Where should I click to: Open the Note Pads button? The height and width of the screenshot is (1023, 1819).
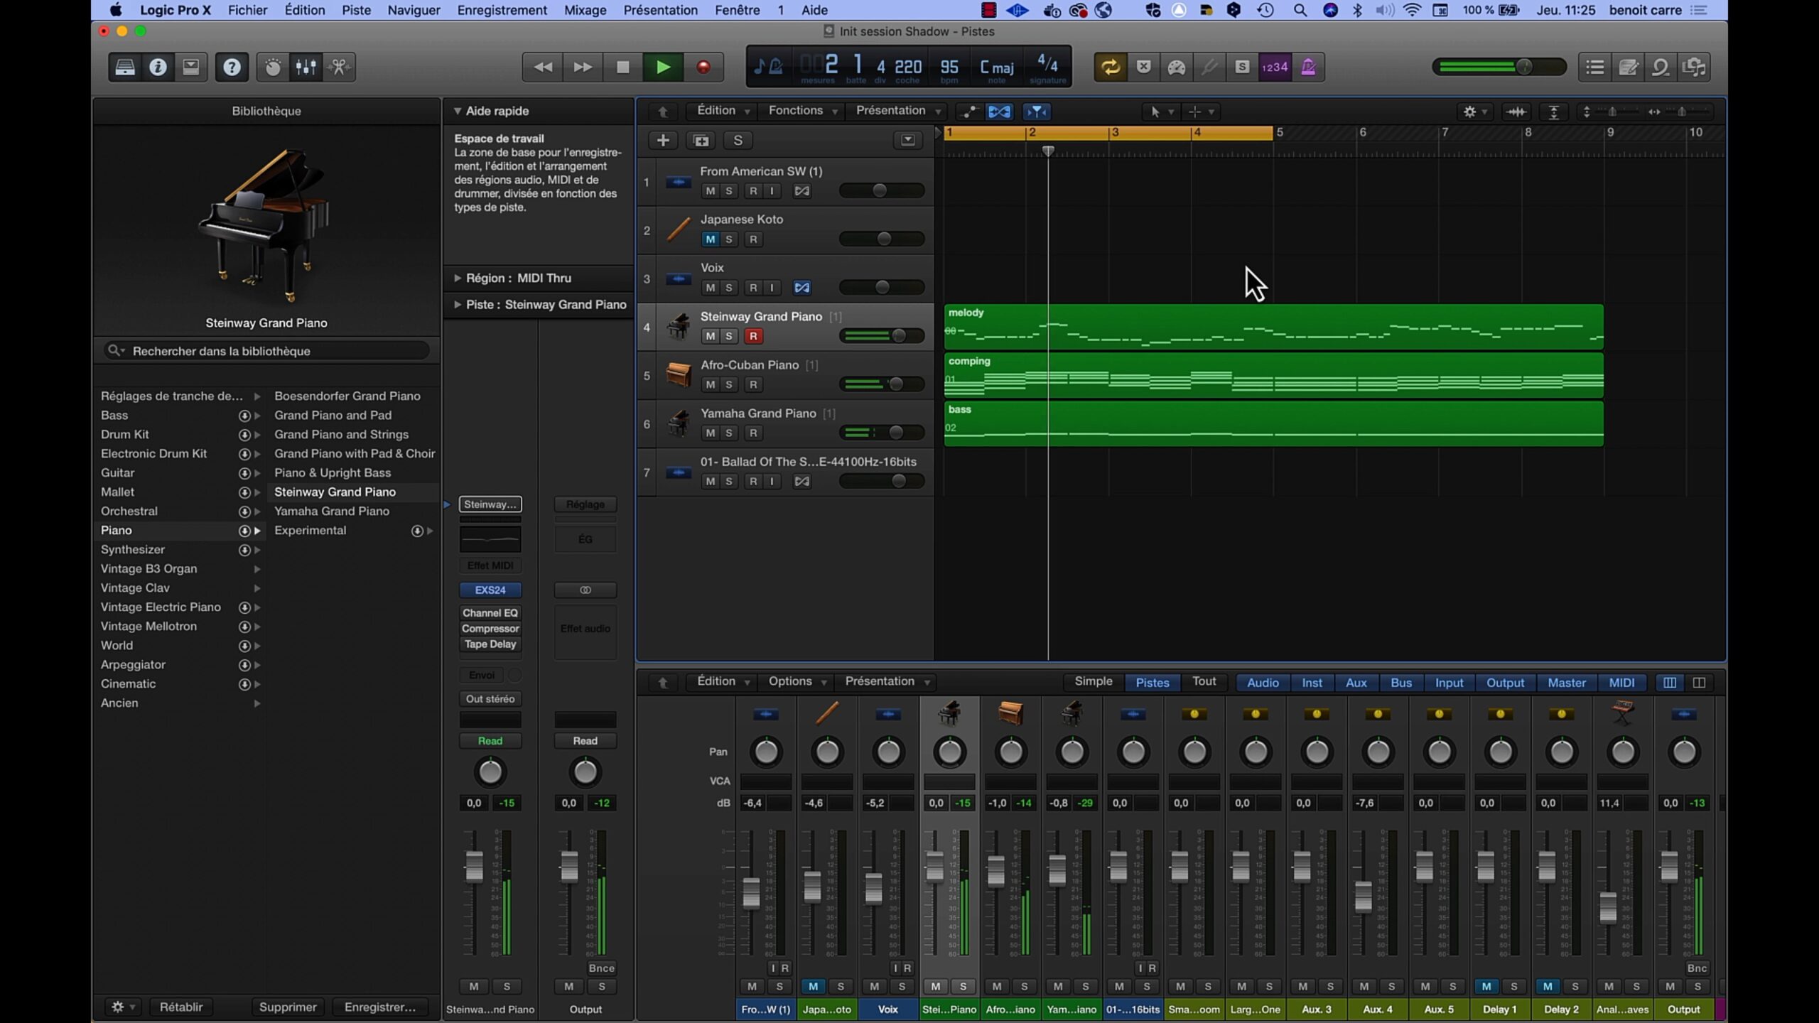(x=1628, y=67)
